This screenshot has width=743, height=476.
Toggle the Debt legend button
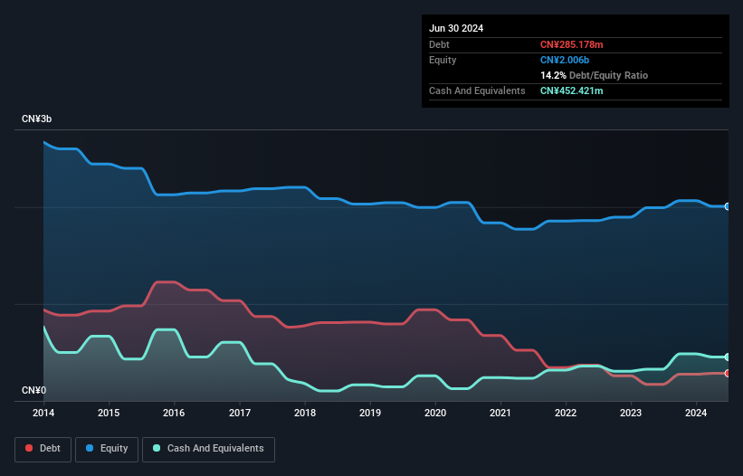43,449
